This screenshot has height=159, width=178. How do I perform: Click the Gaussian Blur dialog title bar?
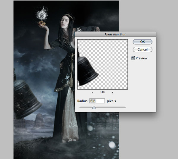pyautogui.click(x=115, y=34)
